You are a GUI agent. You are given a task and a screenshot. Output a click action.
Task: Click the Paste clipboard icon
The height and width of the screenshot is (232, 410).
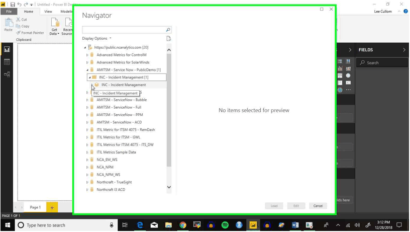click(9, 23)
